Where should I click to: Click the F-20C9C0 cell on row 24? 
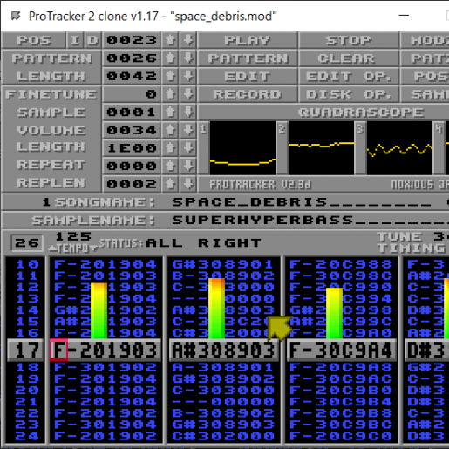coord(341,436)
